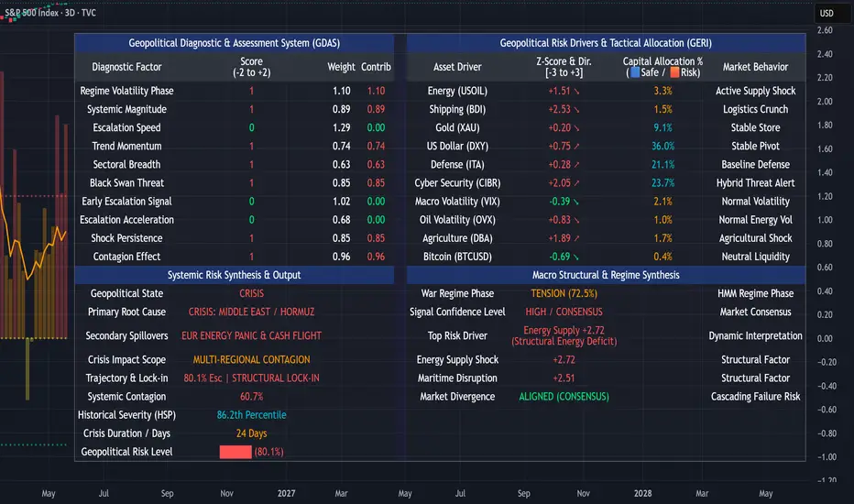
Task: Click the 1.29 weight for Escalation Speed
Action: [342, 127]
